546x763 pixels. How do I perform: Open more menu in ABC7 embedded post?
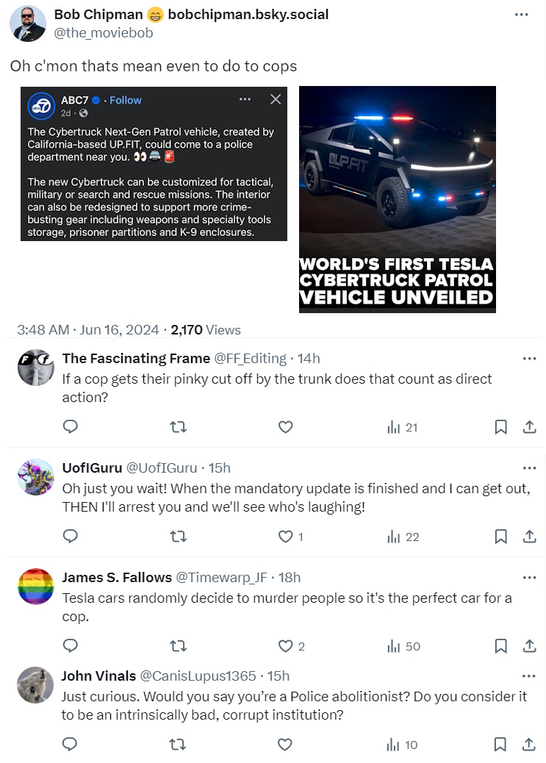coord(245,99)
